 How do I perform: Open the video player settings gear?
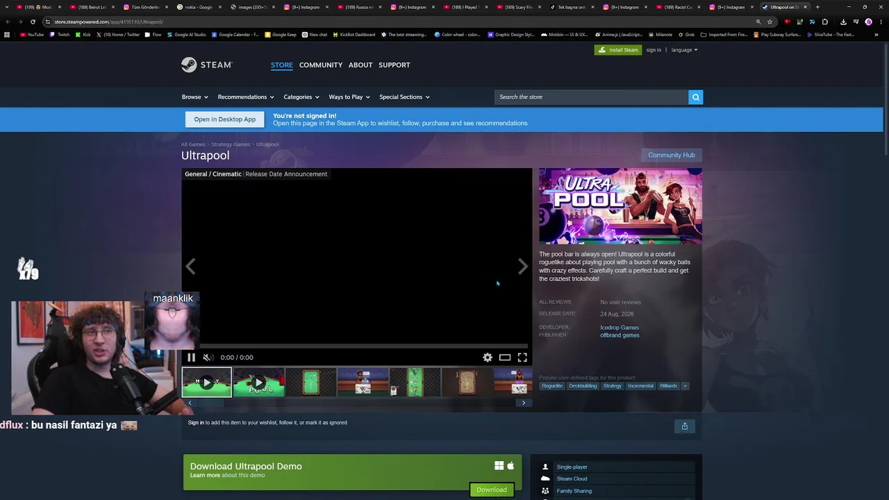pos(488,358)
